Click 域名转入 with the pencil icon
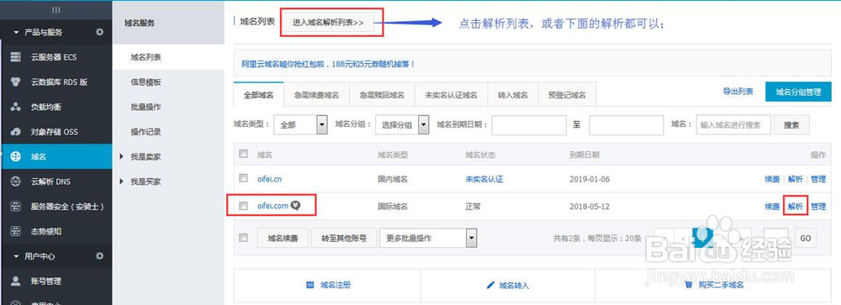 (x=507, y=285)
